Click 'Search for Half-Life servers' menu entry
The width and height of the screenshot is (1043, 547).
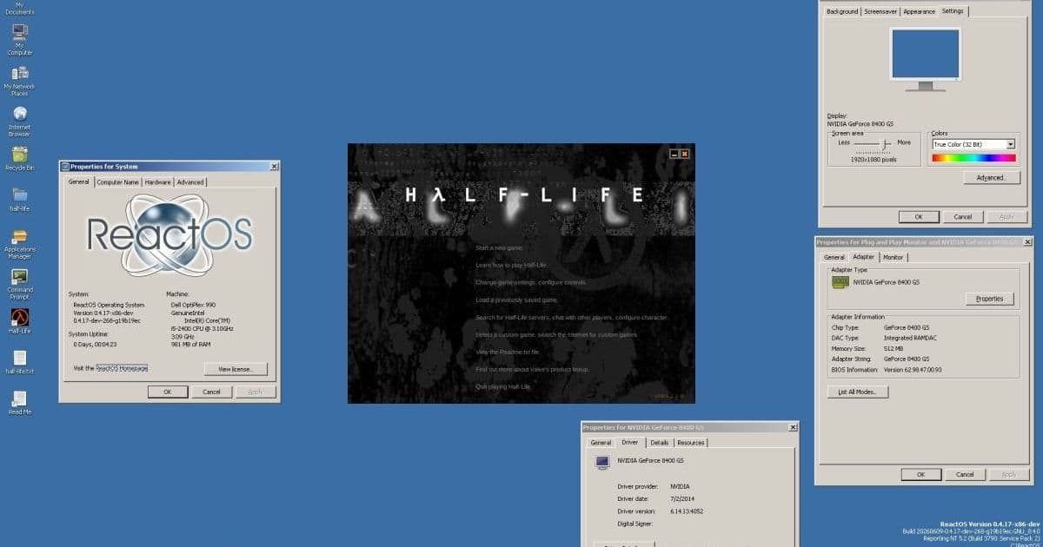pyautogui.click(x=572, y=318)
